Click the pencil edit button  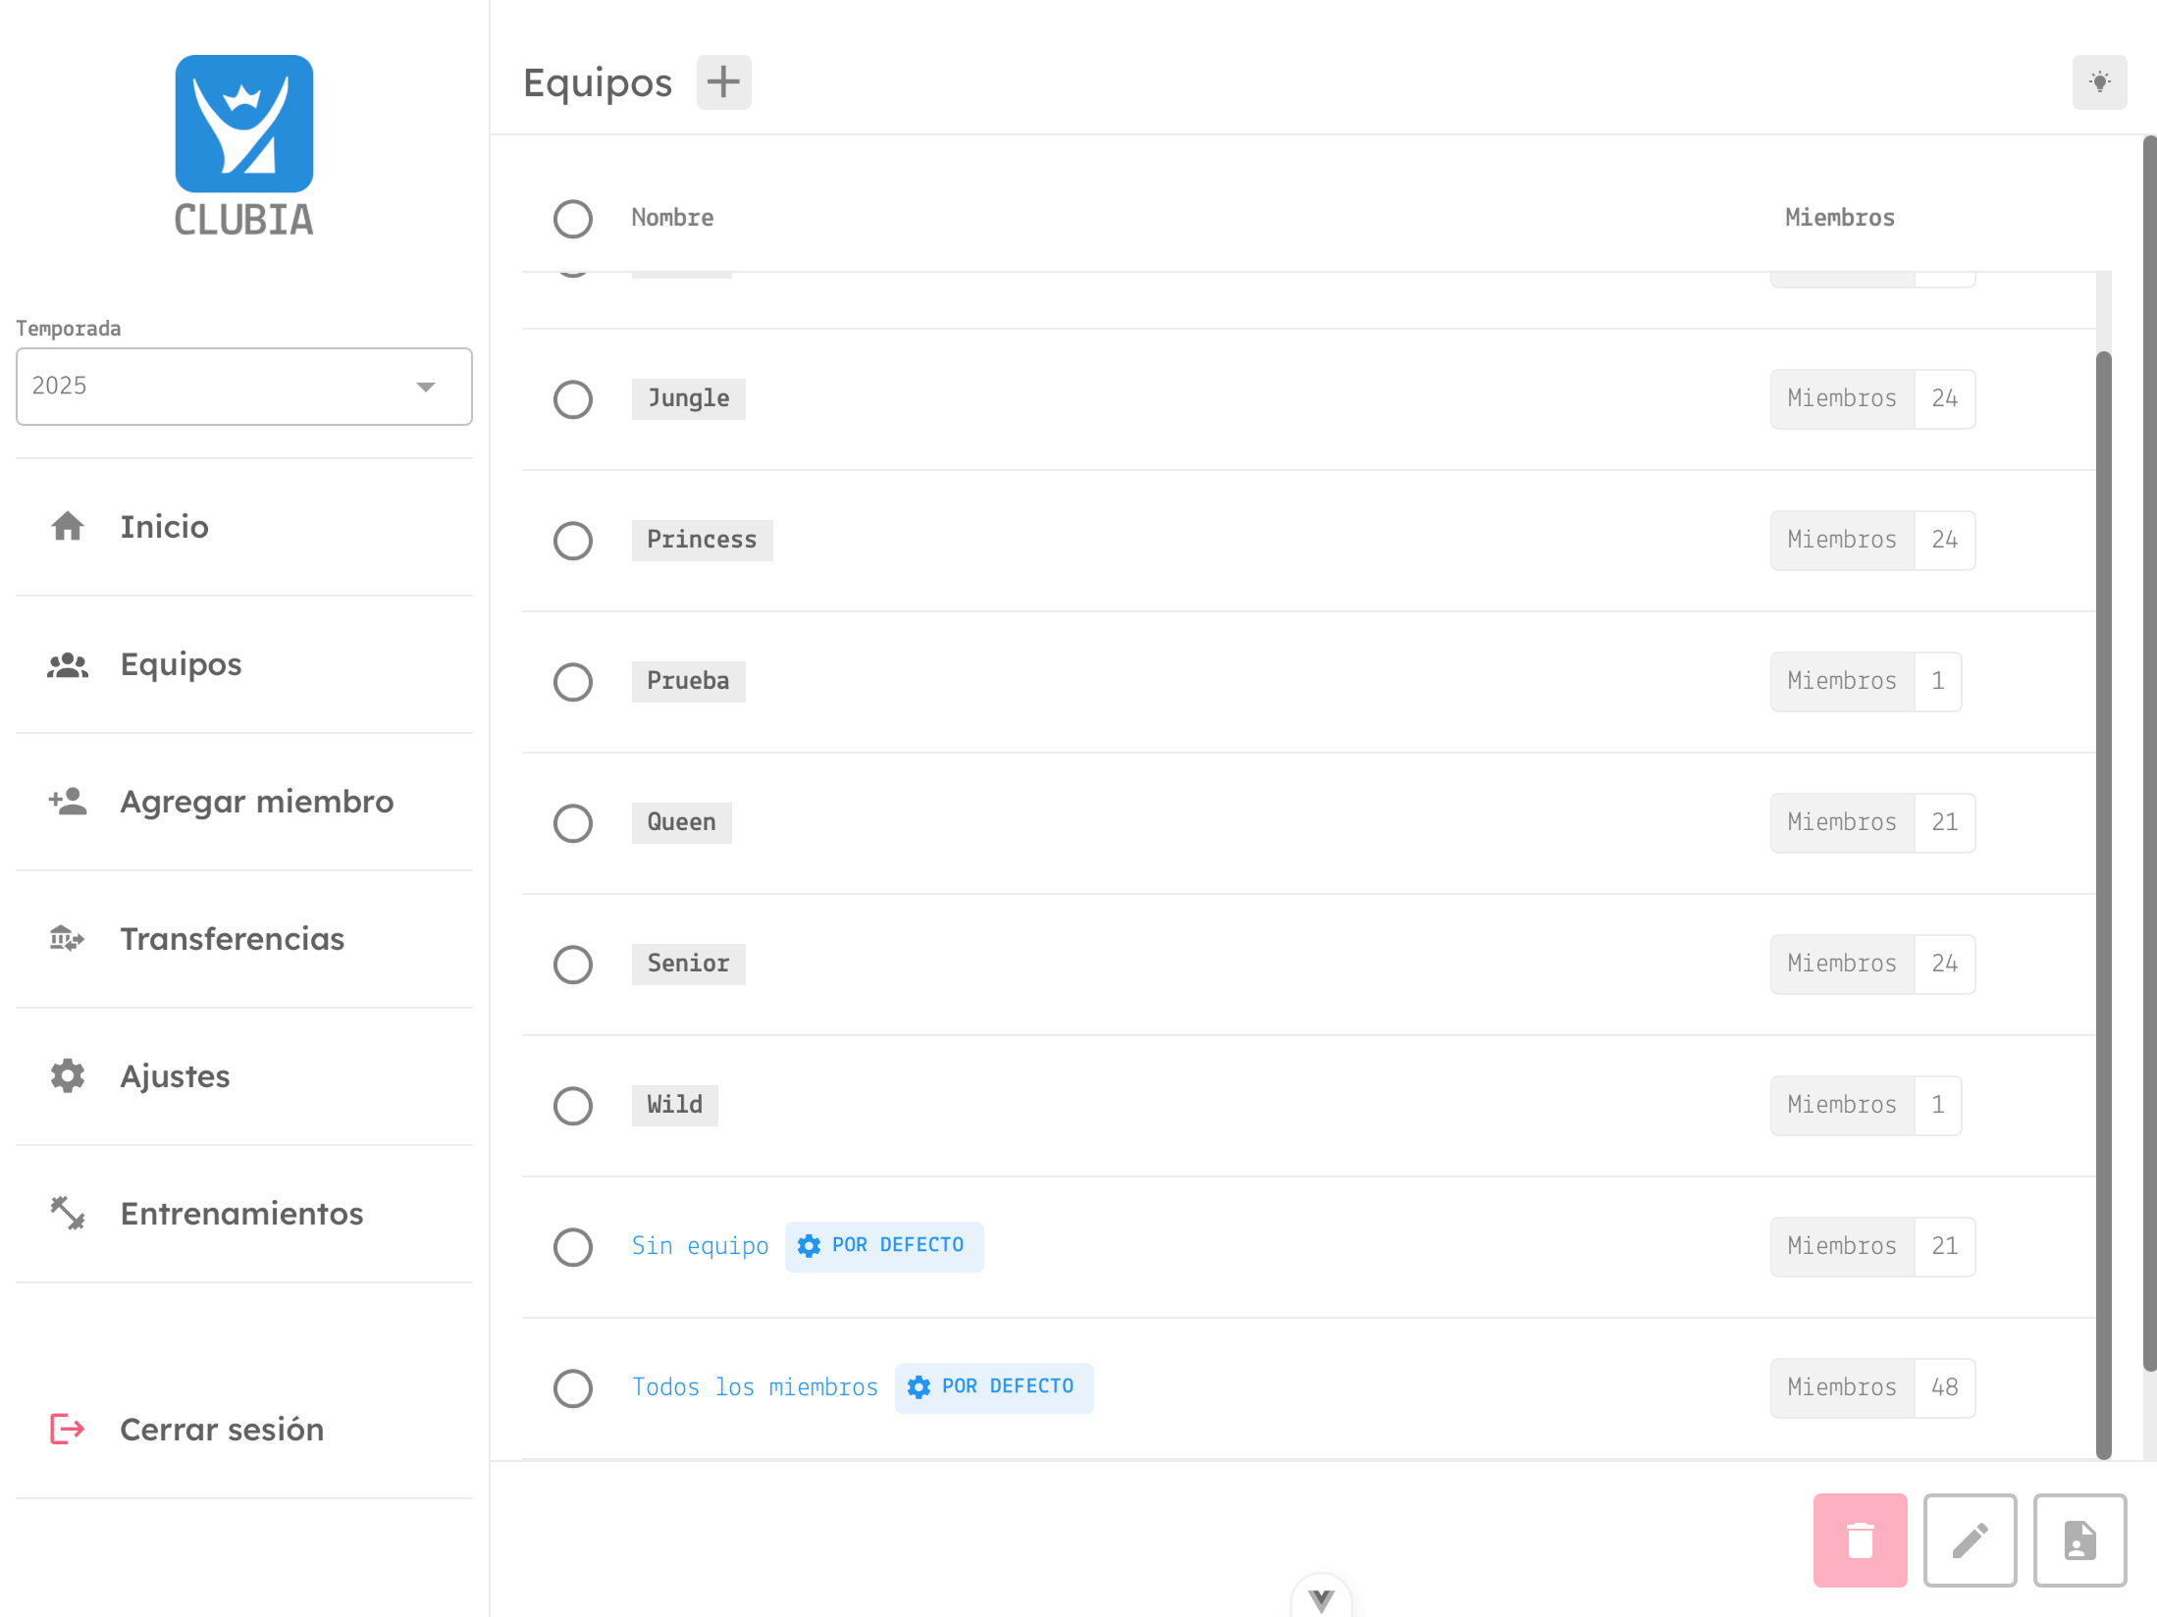[1969, 1539]
